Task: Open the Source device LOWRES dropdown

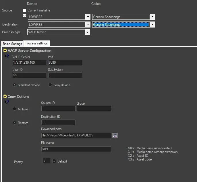Action: [88, 17]
